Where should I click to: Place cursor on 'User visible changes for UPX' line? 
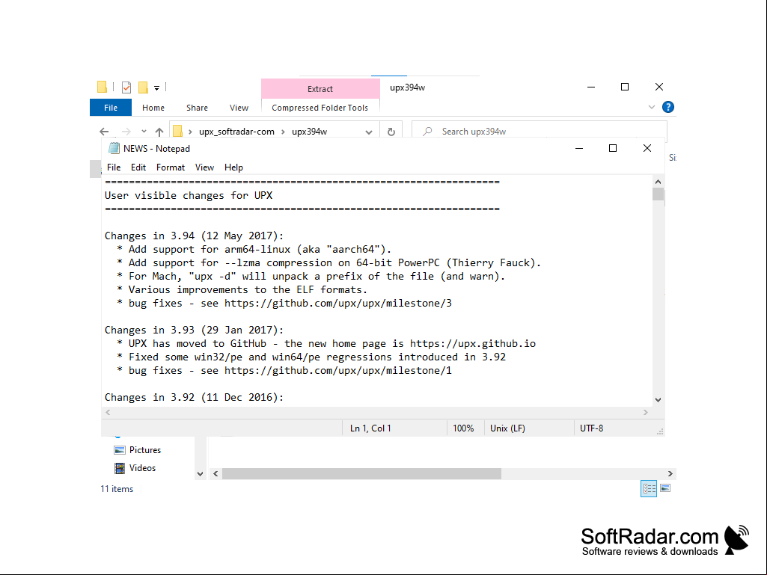189,196
